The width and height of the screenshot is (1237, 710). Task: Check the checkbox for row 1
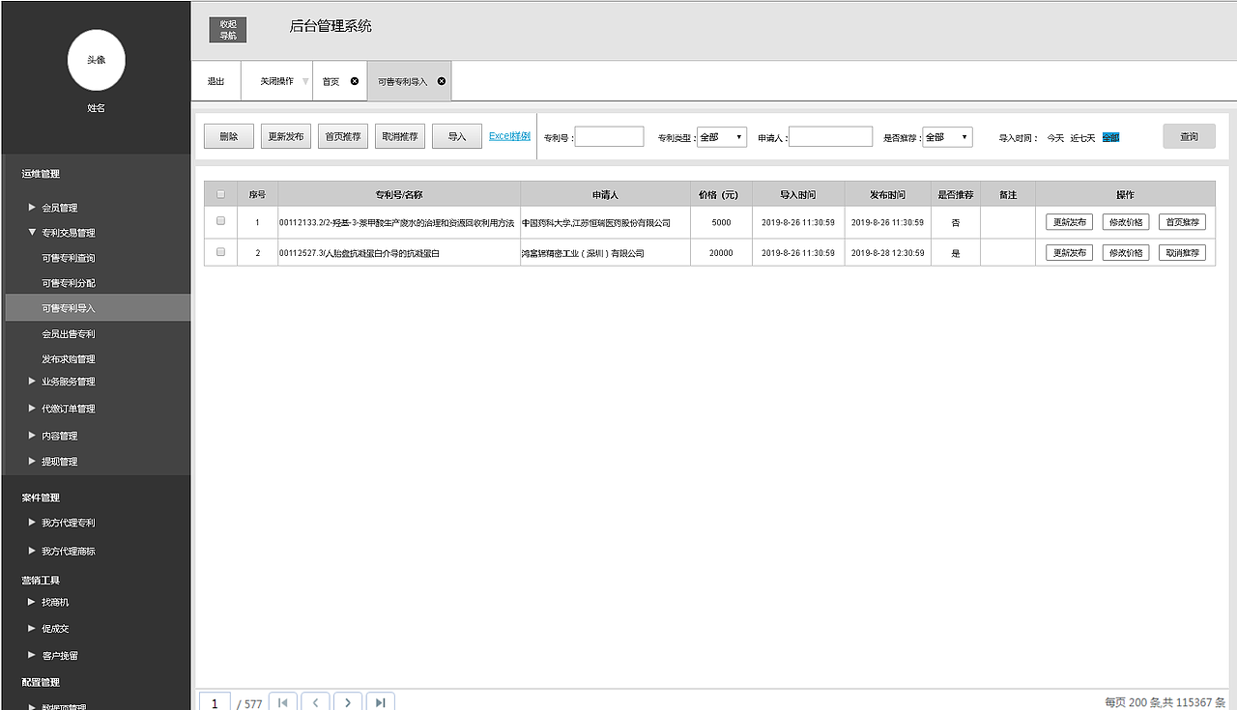220,221
